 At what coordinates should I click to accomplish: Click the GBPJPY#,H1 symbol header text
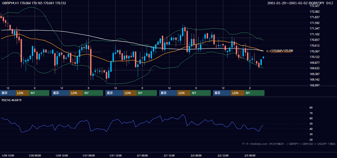click(34, 3)
